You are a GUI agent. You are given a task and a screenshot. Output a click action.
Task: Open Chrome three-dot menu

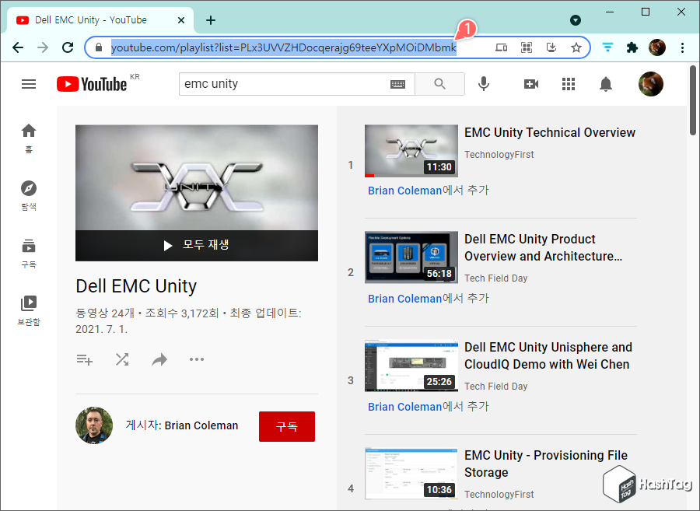coord(682,47)
